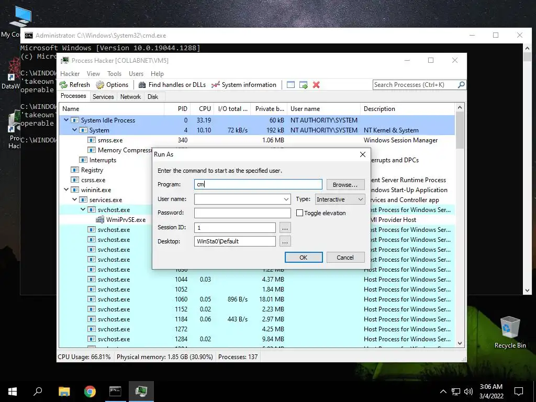Image resolution: width=536 pixels, height=402 pixels.
Task: Open the Help menu
Action: point(157,73)
